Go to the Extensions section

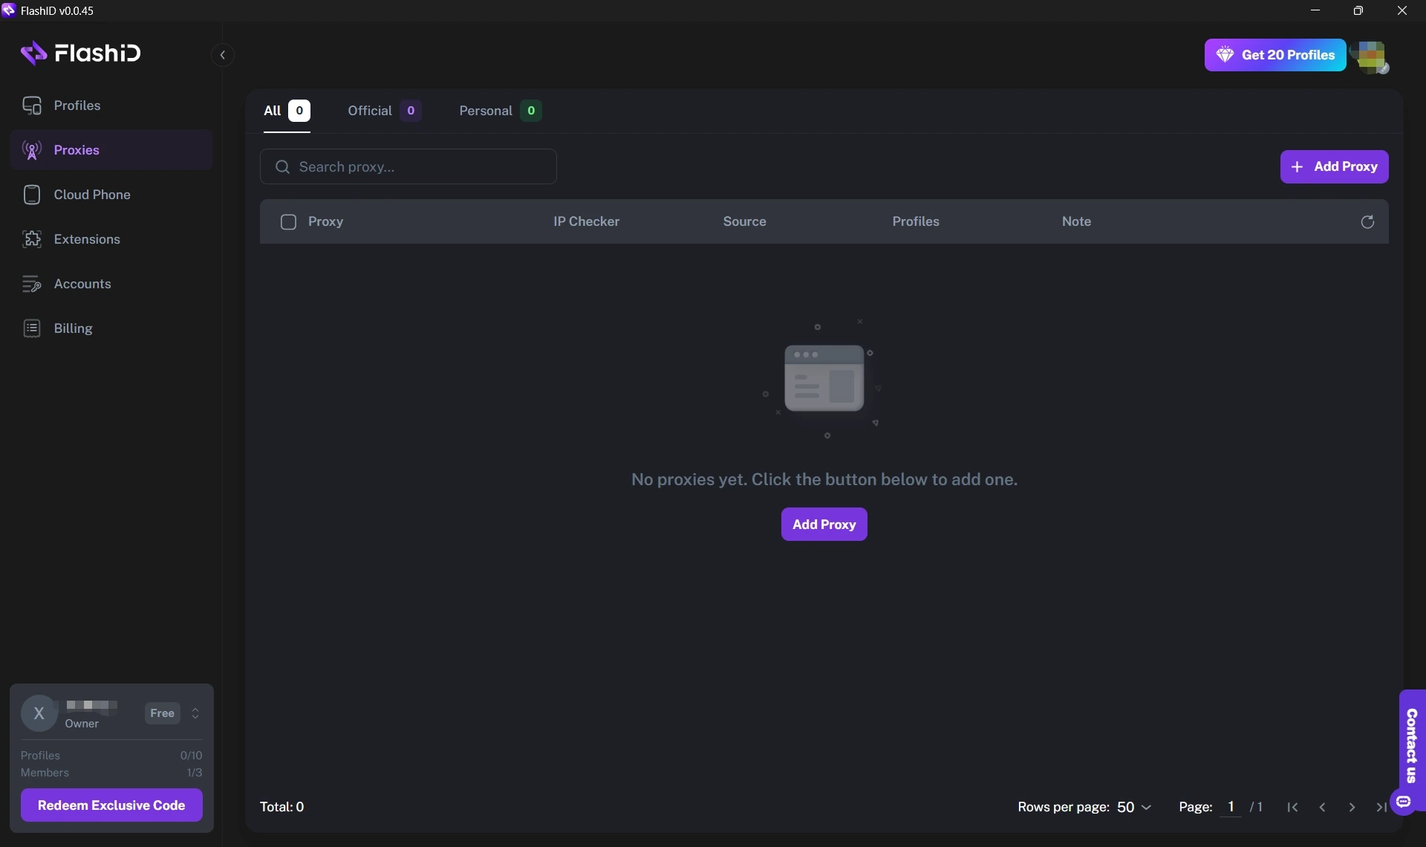87,238
